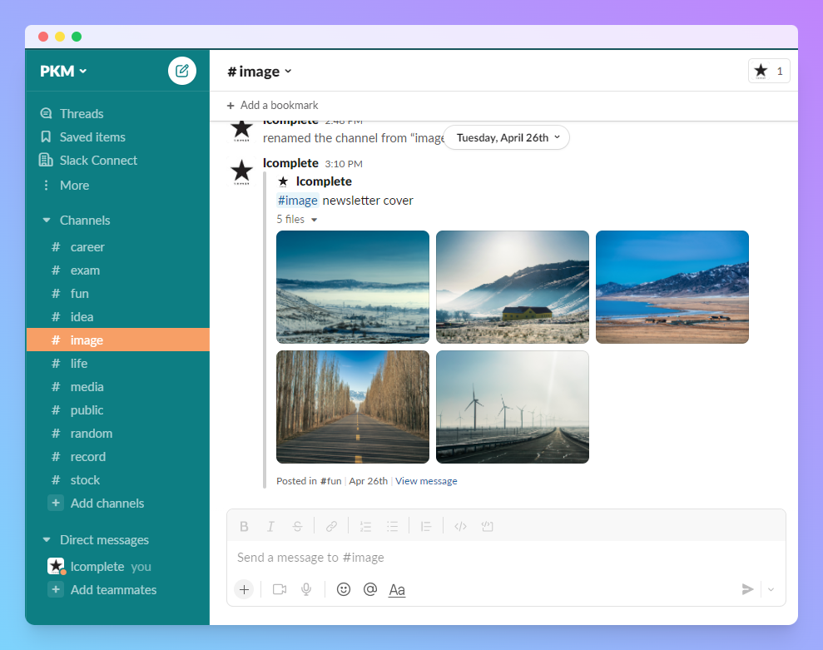This screenshot has width=823, height=650.
Task: Start an ordered list
Action: click(x=365, y=526)
